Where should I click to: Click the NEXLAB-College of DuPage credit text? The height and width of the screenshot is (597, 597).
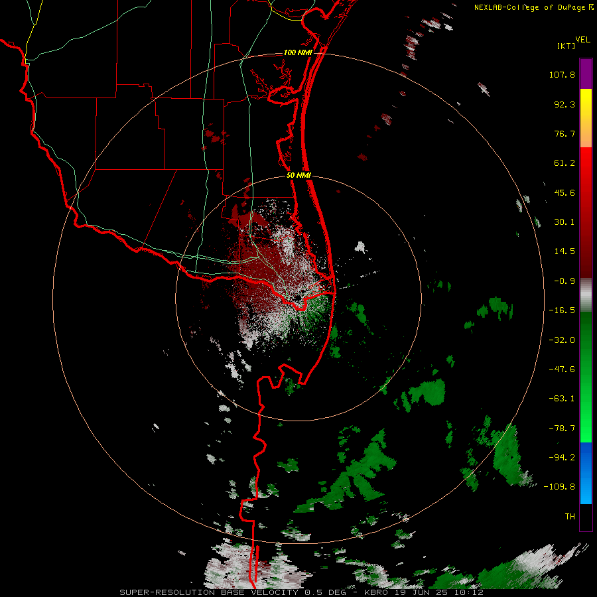coord(533,7)
